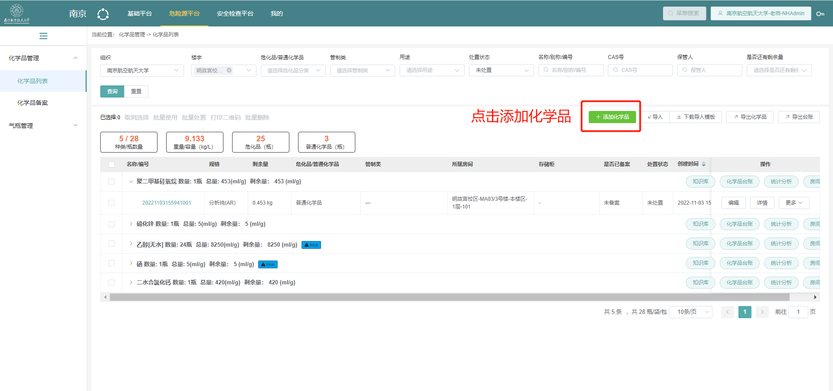Click the 添加化学品 button

point(612,117)
